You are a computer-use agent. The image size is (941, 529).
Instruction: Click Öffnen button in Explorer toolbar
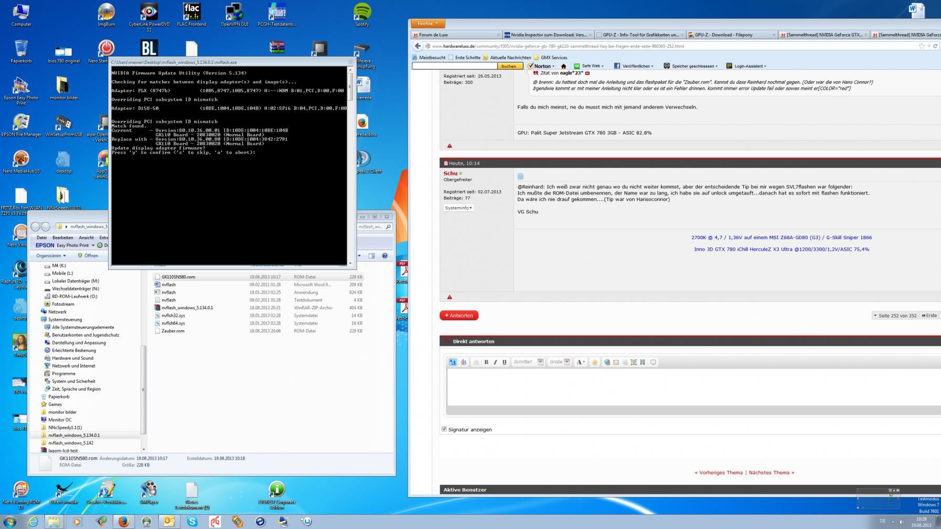pos(88,256)
